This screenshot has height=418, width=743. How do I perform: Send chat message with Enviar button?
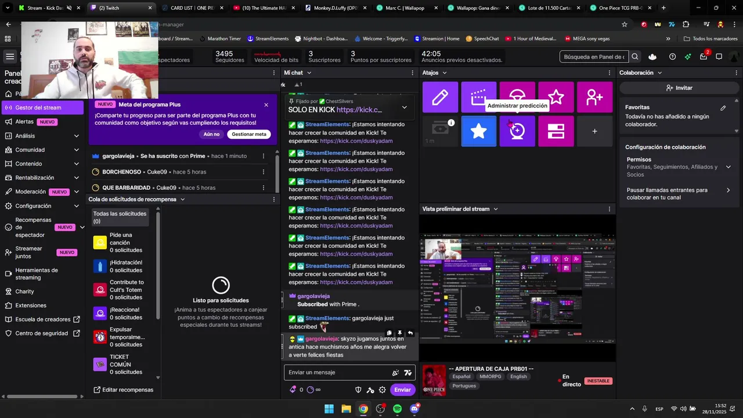tap(403, 390)
